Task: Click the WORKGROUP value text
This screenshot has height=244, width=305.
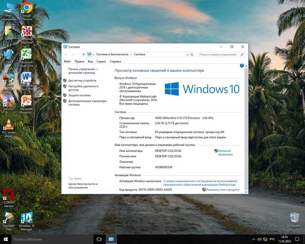Action: (x=163, y=167)
